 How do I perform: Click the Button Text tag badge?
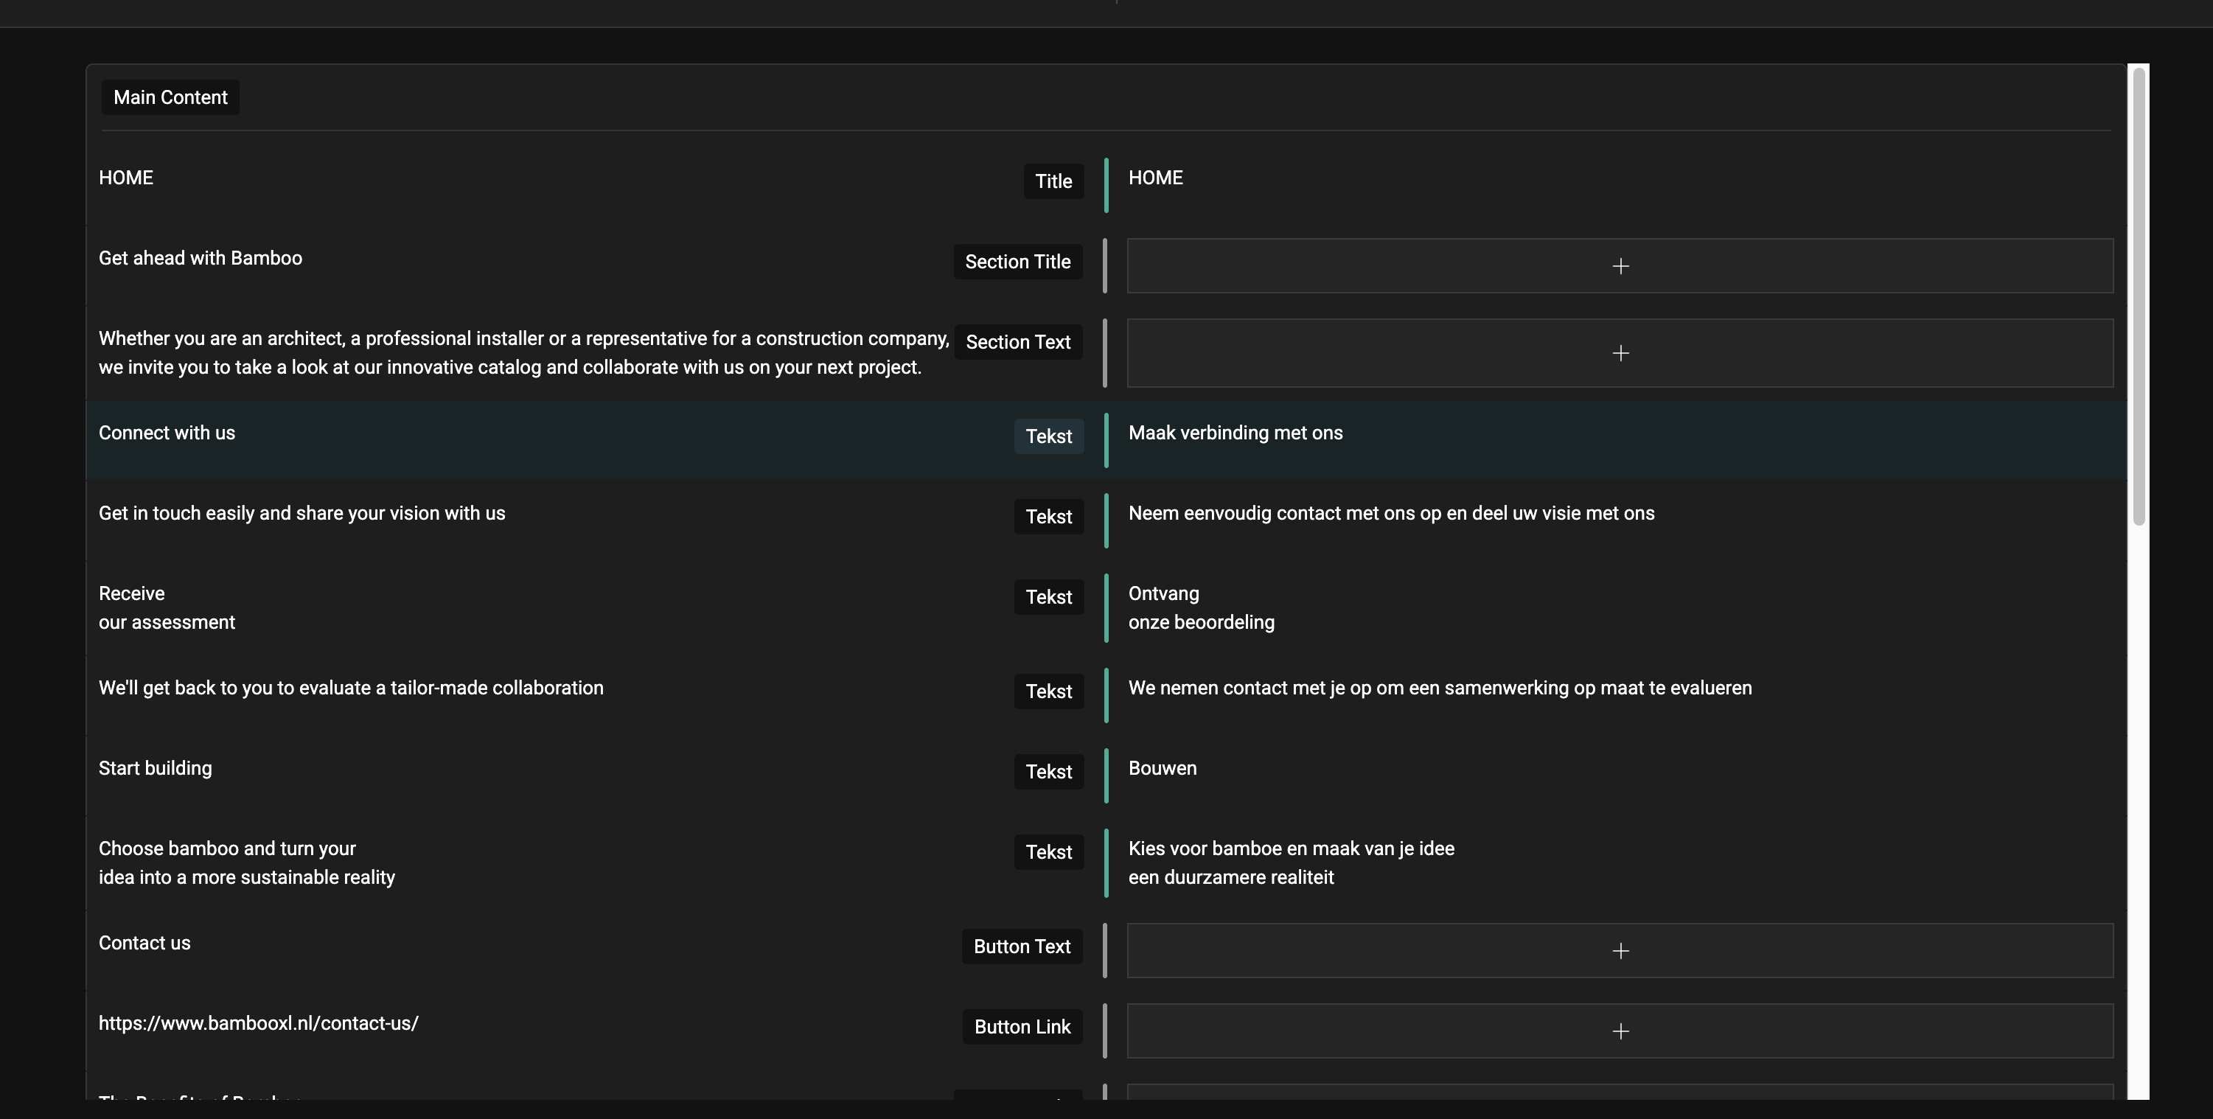click(x=1022, y=947)
